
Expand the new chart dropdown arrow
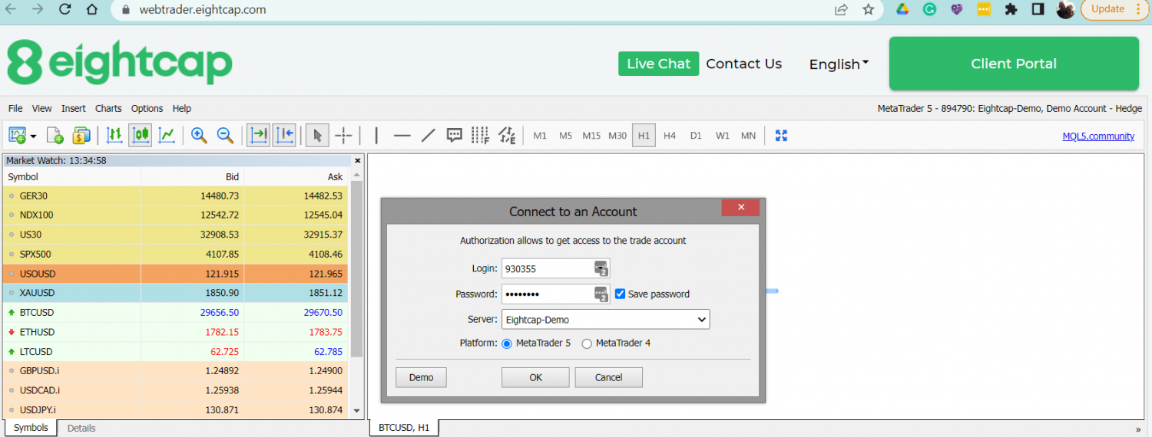(x=33, y=136)
